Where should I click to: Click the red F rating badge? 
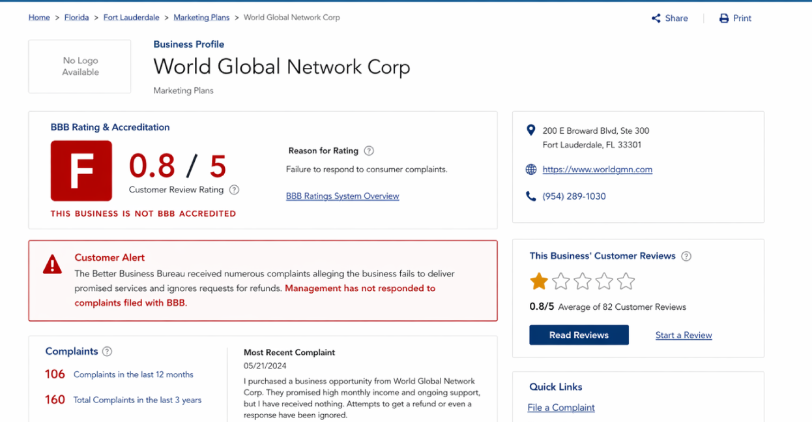pyautogui.click(x=81, y=171)
